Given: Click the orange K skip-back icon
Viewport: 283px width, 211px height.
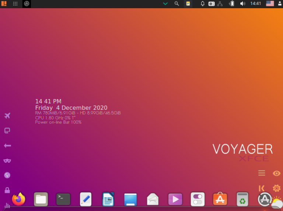Looking at the screenshot, I should pos(262,188).
